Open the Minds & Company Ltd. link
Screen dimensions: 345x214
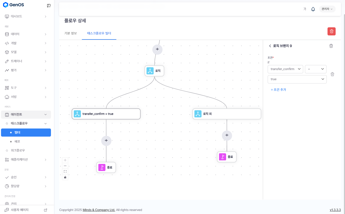tap(99, 210)
